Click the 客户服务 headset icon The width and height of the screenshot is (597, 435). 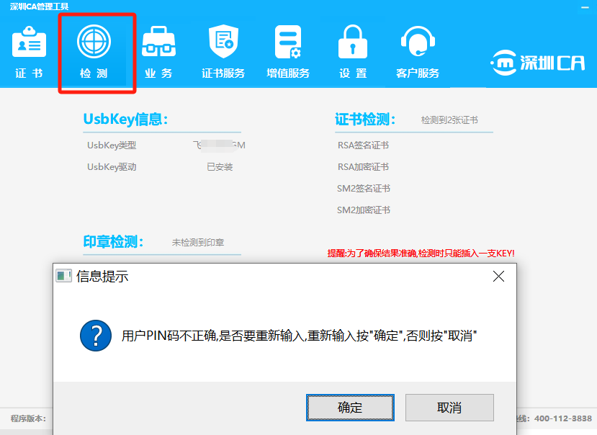click(418, 42)
